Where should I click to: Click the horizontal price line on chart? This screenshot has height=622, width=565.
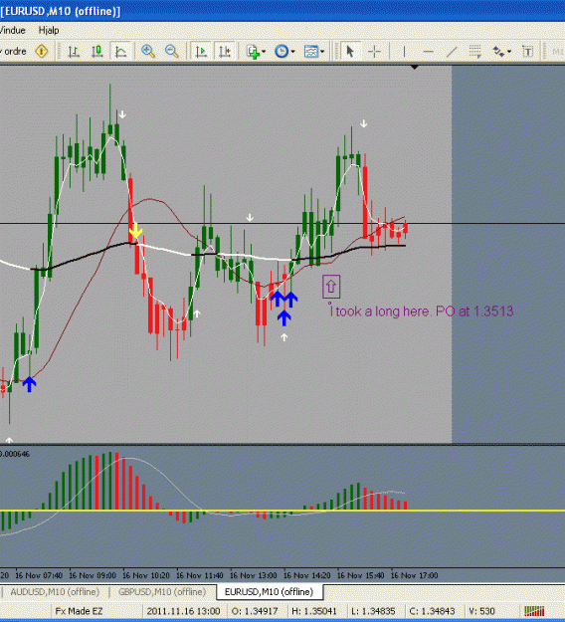click(x=282, y=224)
